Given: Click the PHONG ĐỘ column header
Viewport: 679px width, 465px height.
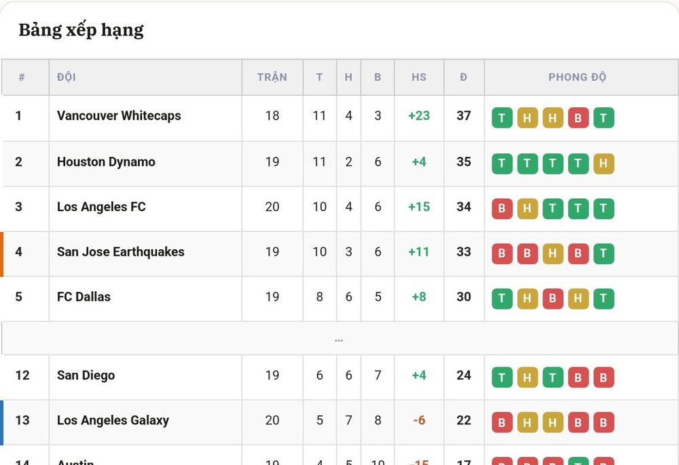Looking at the screenshot, I should 577,77.
